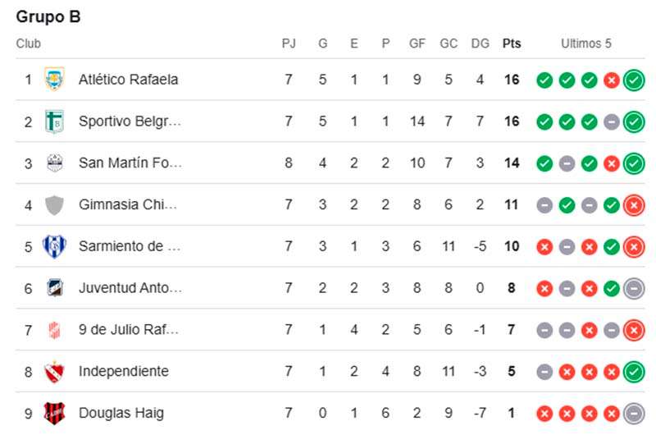Screen dimensions: 656x435
Task: Click Gimnasia Chivilcoy's latest loss indicator
Action: (x=634, y=205)
